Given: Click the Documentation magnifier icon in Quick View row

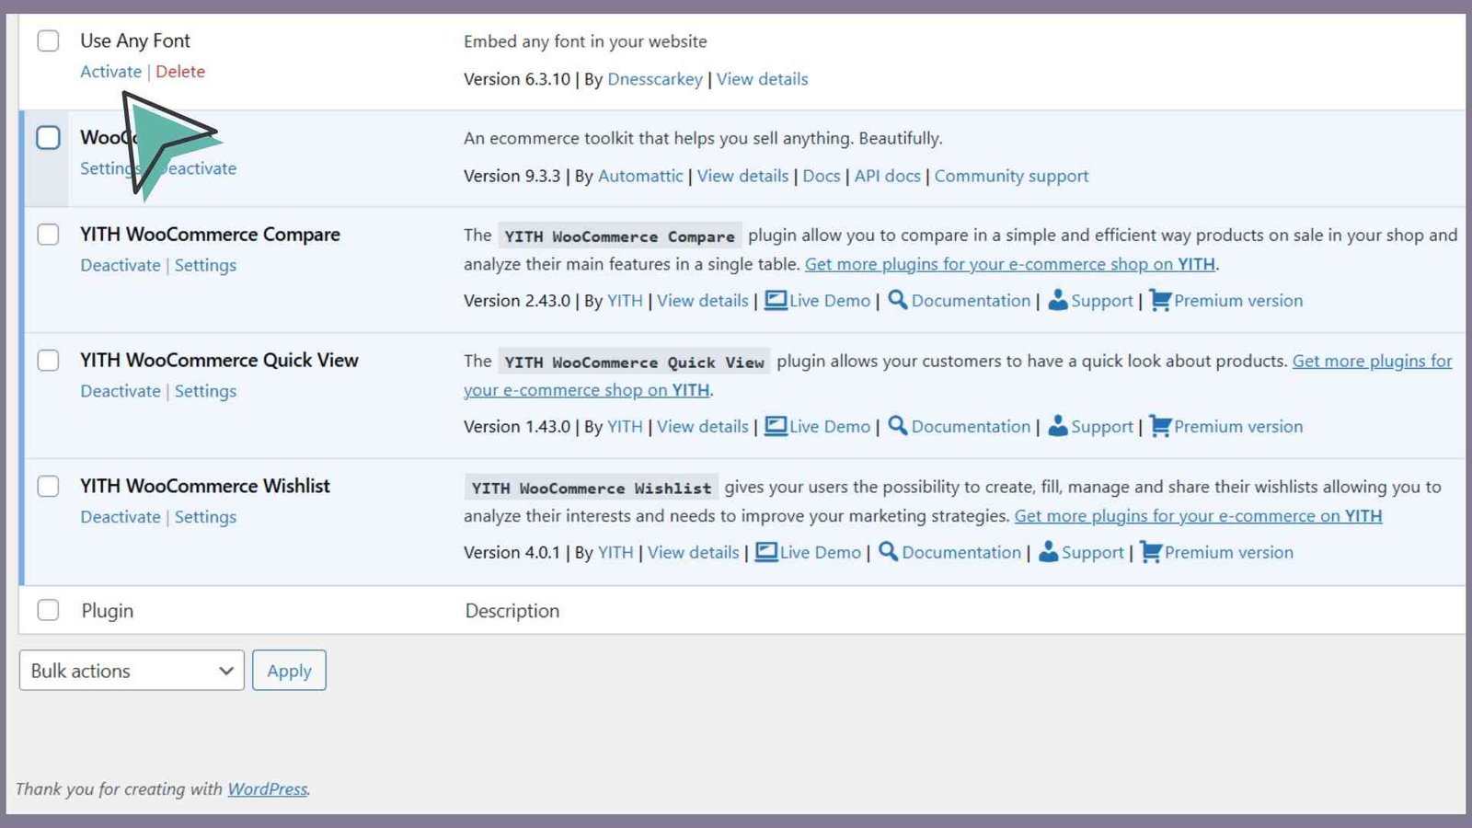Looking at the screenshot, I should point(898,426).
